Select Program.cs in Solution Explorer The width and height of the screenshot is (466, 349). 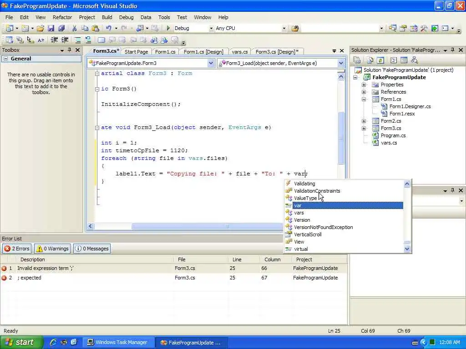click(x=393, y=135)
